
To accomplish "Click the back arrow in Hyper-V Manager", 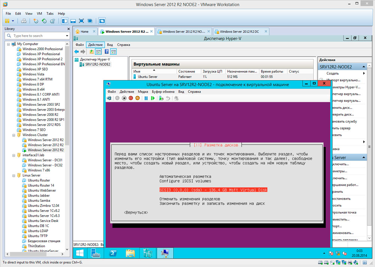I will tap(76, 52).
